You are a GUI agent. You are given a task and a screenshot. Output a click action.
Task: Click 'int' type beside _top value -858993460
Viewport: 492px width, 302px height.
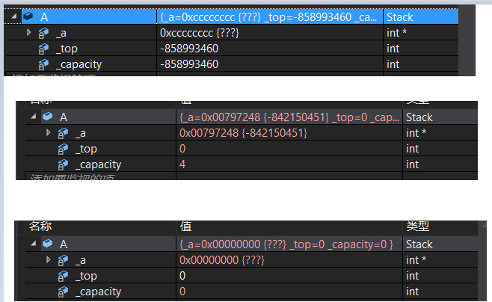[393, 49]
